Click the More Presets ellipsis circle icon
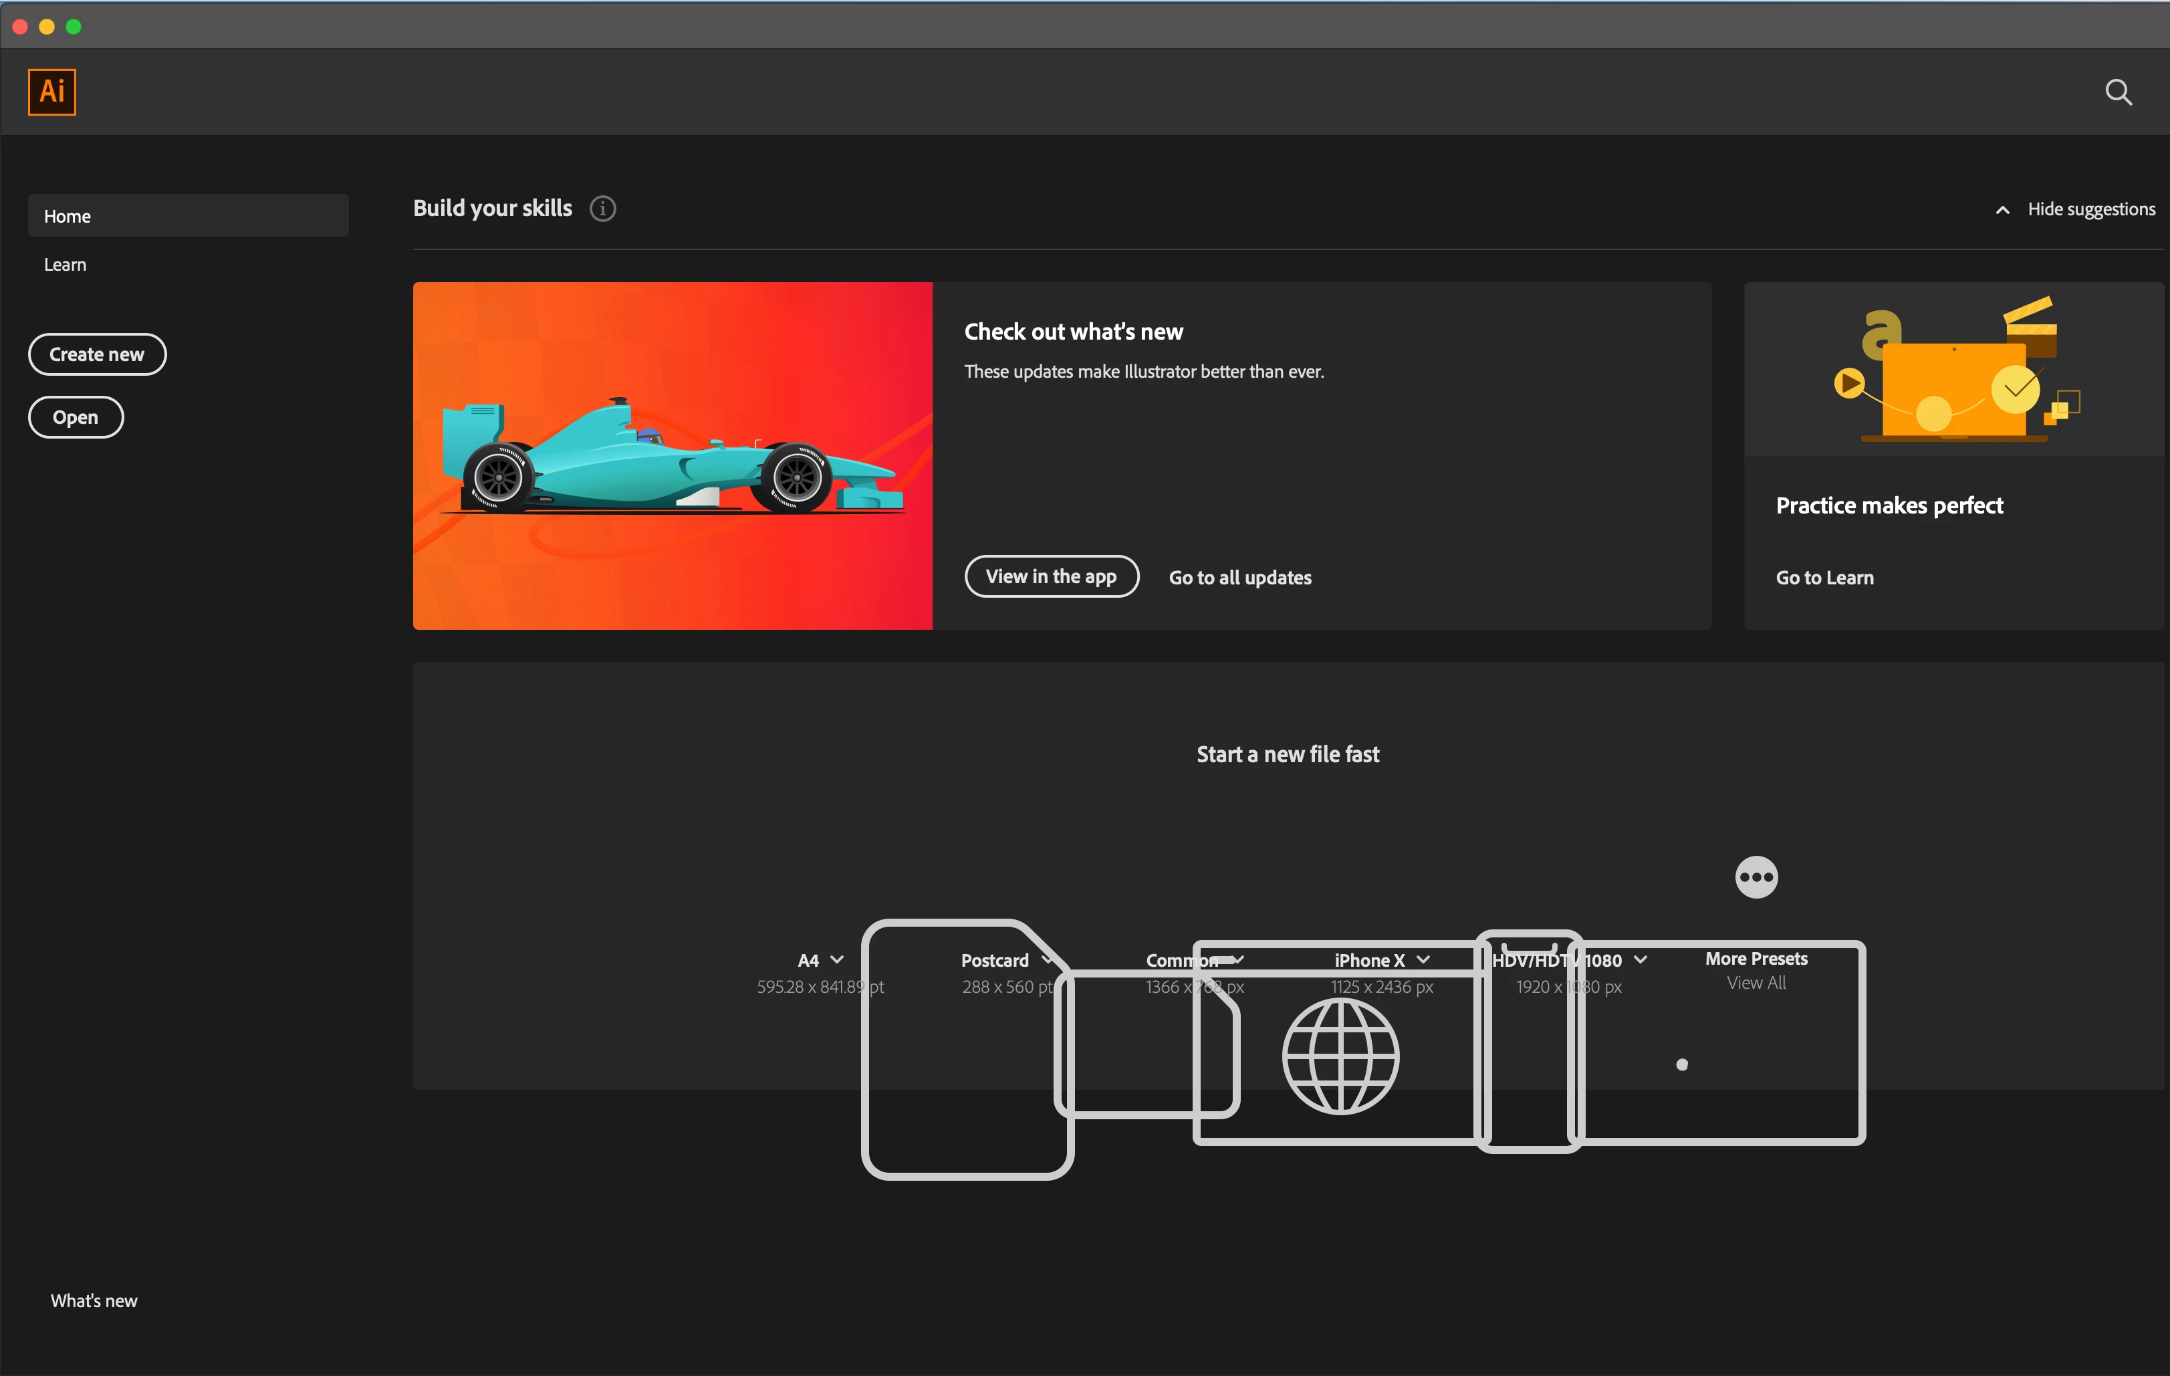2170x1376 pixels. point(1756,877)
